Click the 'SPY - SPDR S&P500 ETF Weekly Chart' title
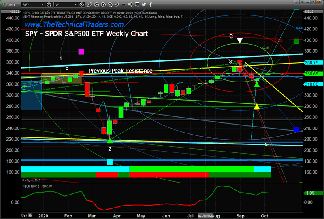This screenshot has width=324, height=219. point(87,34)
